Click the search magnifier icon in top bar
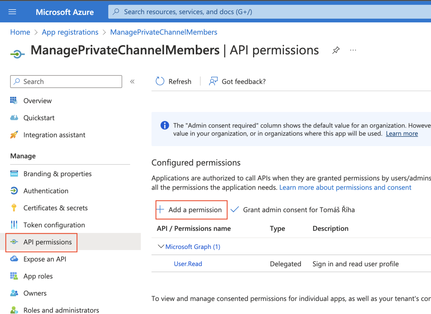Image resolution: width=431 pixels, height=314 pixels. pyautogui.click(x=116, y=11)
